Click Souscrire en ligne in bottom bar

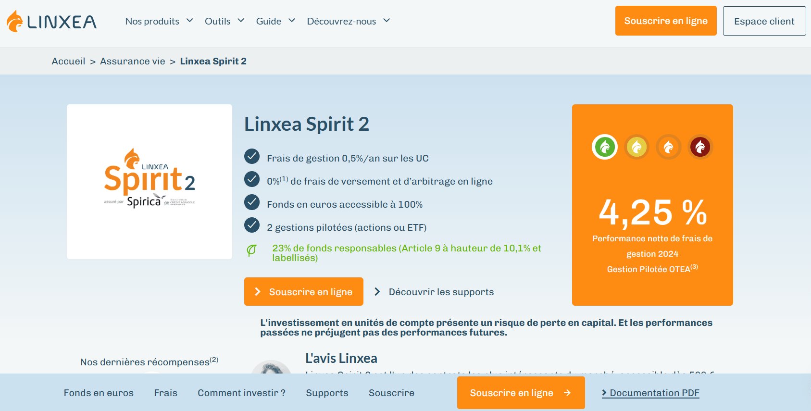coord(521,393)
